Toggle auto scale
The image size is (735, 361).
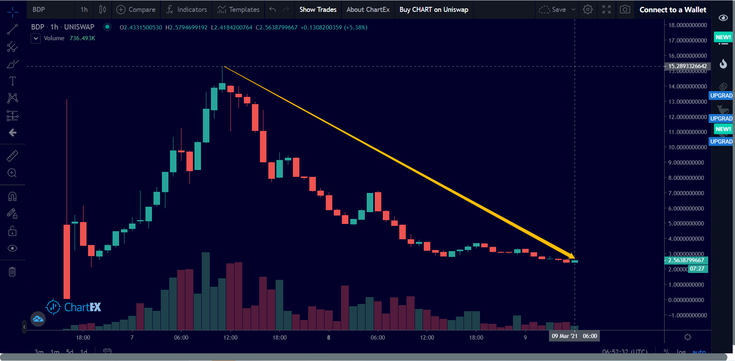[699, 352]
